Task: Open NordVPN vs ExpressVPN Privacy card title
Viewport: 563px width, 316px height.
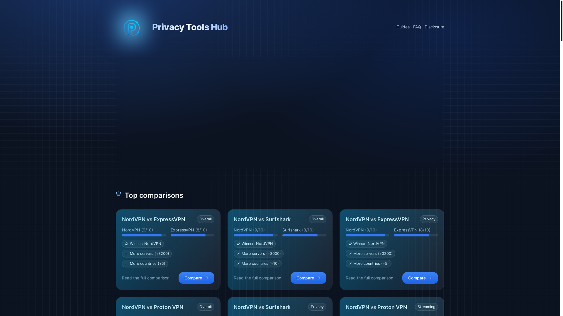Action: 377,219
